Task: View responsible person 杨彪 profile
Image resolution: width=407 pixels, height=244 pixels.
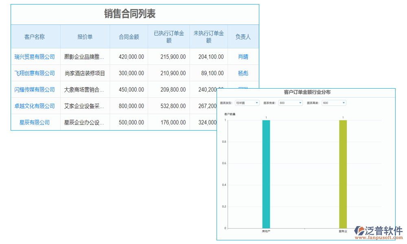Action: tap(243, 73)
